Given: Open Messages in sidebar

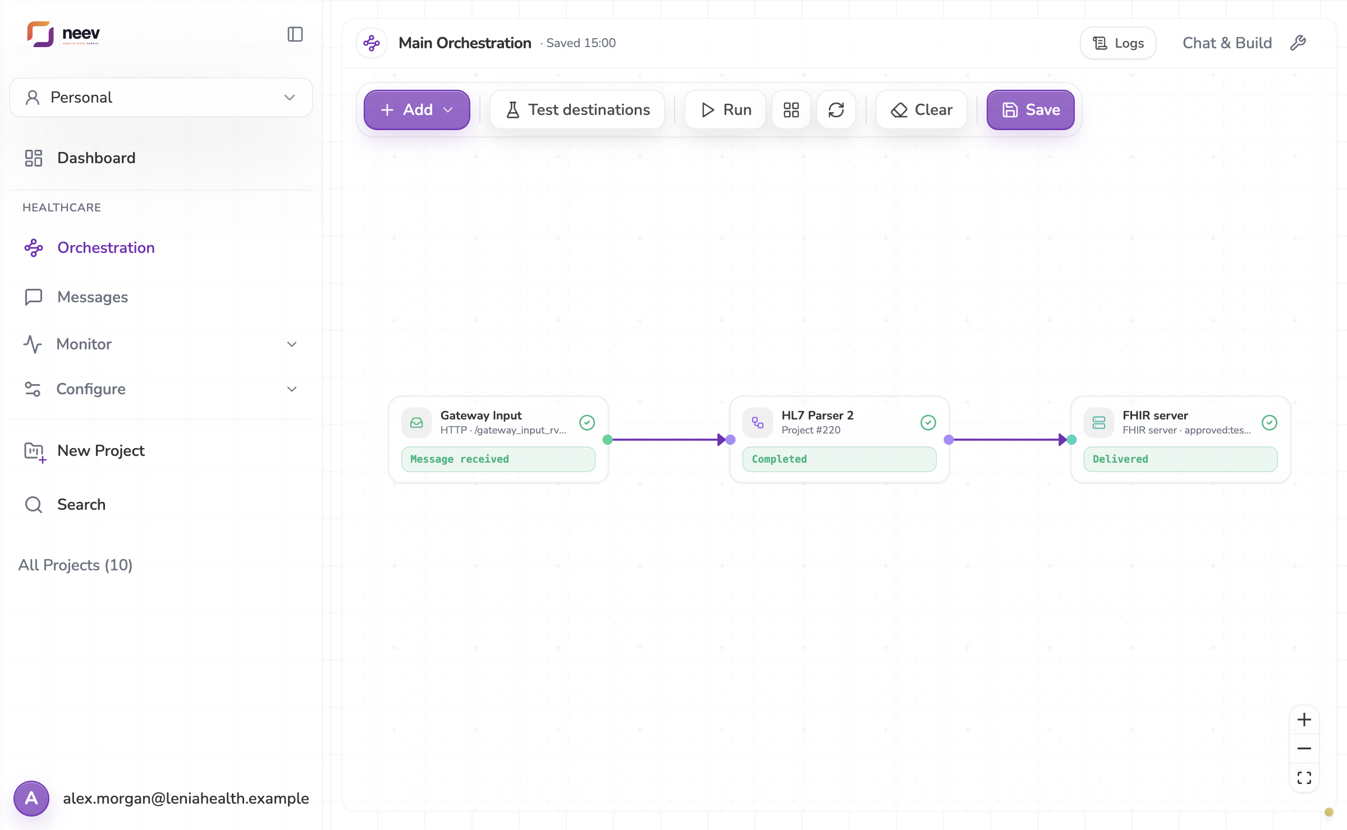Looking at the screenshot, I should click(x=161, y=297).
